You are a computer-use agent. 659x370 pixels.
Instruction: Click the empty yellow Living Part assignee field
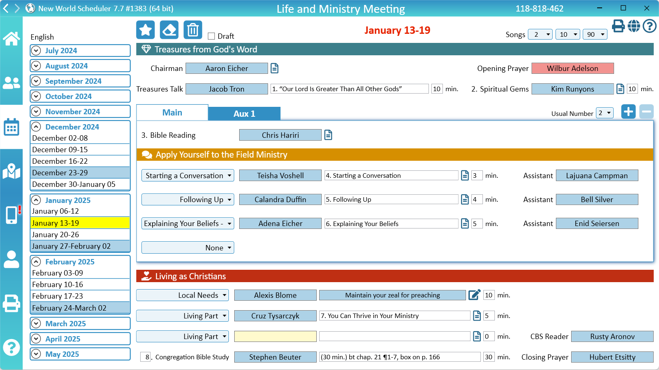[x=275, y=336]
